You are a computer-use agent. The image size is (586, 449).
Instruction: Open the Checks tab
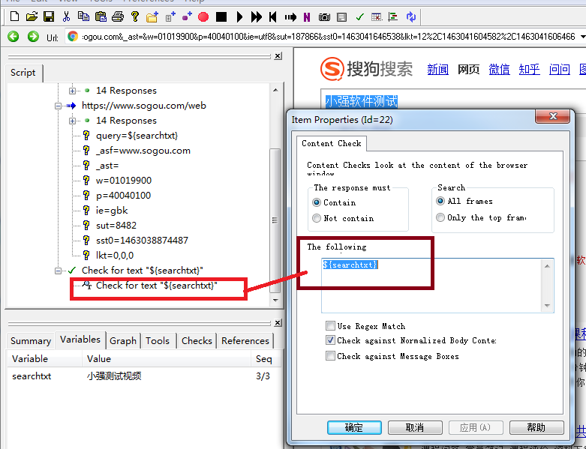pyautogui.click(x=197, y=341)
